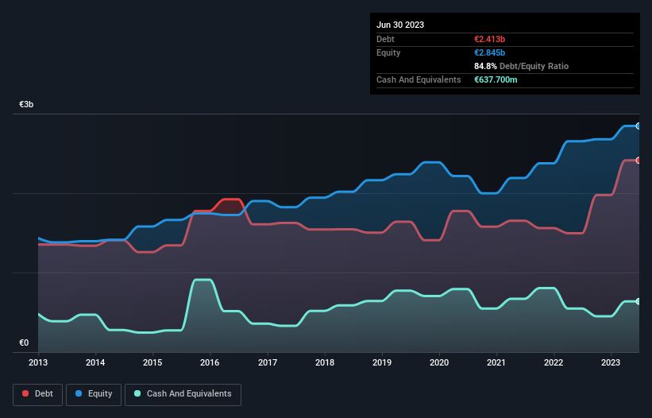Image resolution: width=652 pixels, height=418 pixels.
Task: Toggle the Debt series legend button
Action: click(38, 394)
